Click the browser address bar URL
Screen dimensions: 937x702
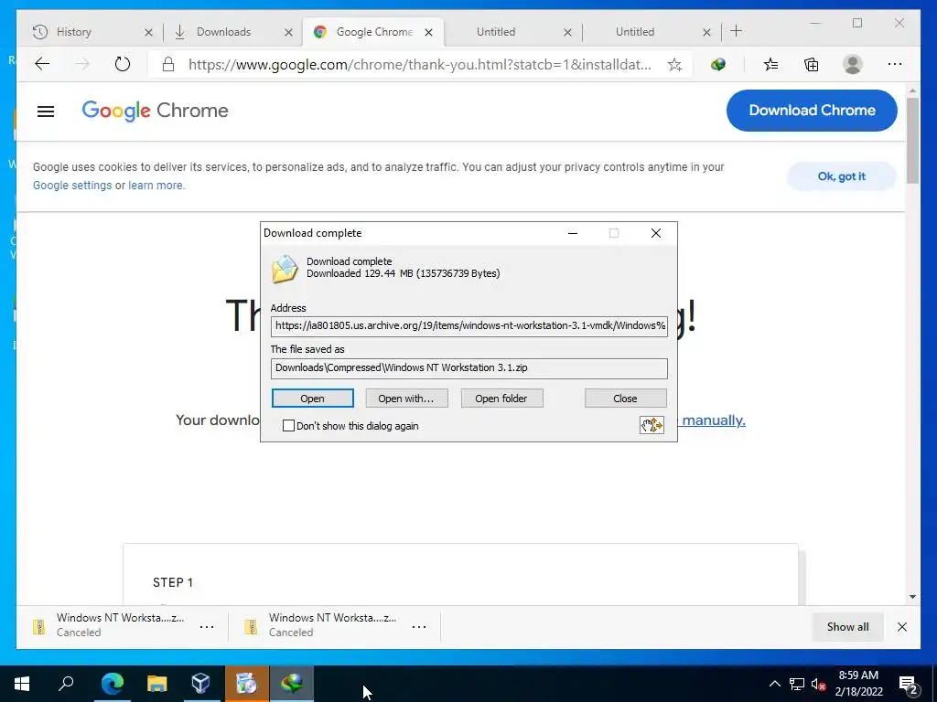click(x=419, y=65)
